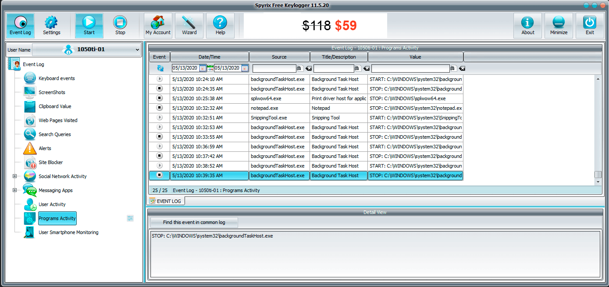Click the start date field 05/13/2020
This screenshot has width=609, height=287.
coord(185,68)
